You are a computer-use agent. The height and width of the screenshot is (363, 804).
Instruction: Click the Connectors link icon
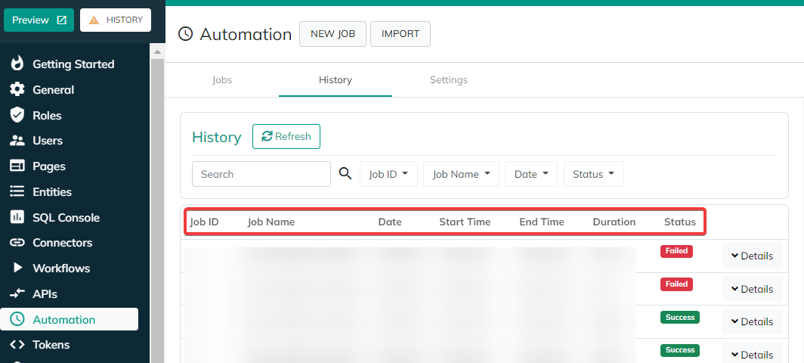pos(17,242)
